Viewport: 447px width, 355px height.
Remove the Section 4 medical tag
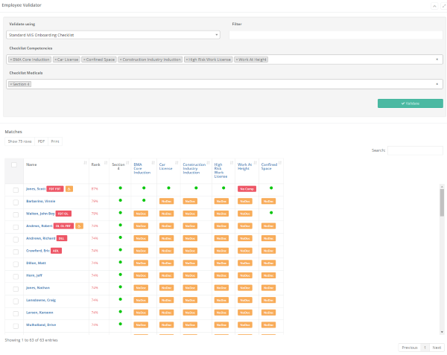click(x=11, y=84)
